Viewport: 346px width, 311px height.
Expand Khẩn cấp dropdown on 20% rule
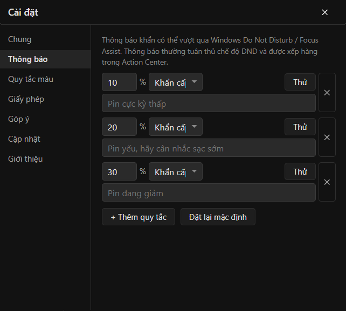176,127
